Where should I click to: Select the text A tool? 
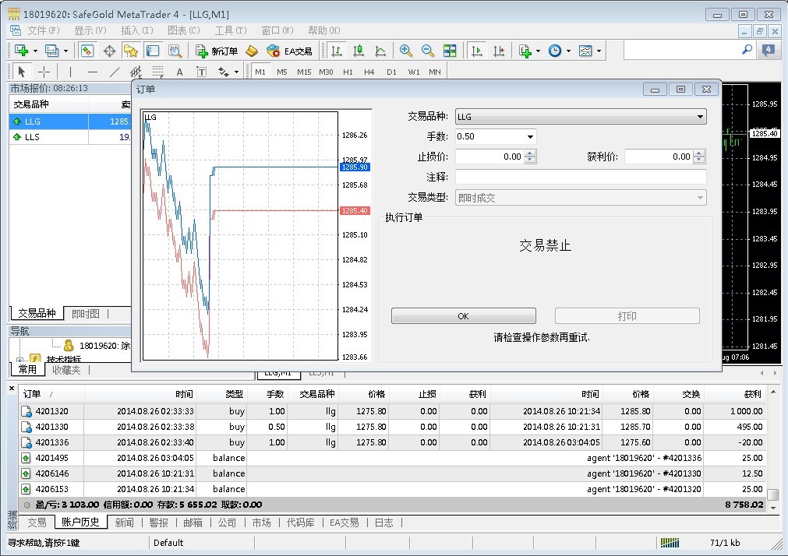pos(179,72)
